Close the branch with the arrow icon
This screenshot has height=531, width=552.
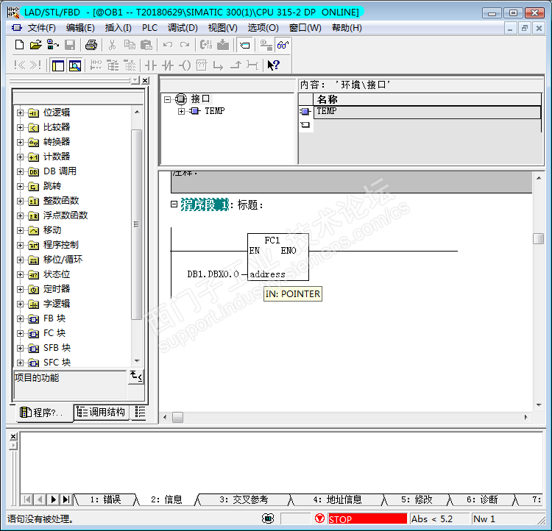point(236,65)
